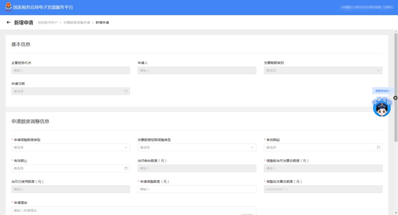Click the scrollbar down arrow

(x=396, y=213)
